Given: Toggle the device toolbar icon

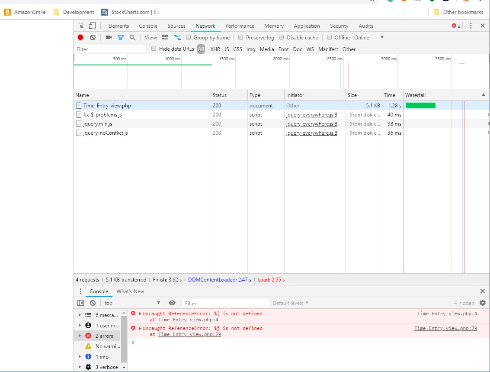Looking at the screenshot, I should [x=92, y=26].
